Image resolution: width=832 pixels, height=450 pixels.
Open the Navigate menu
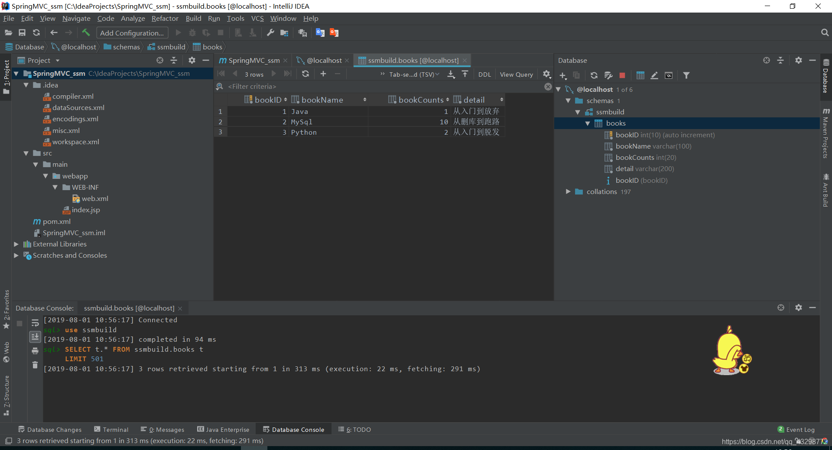click(76, 18)
